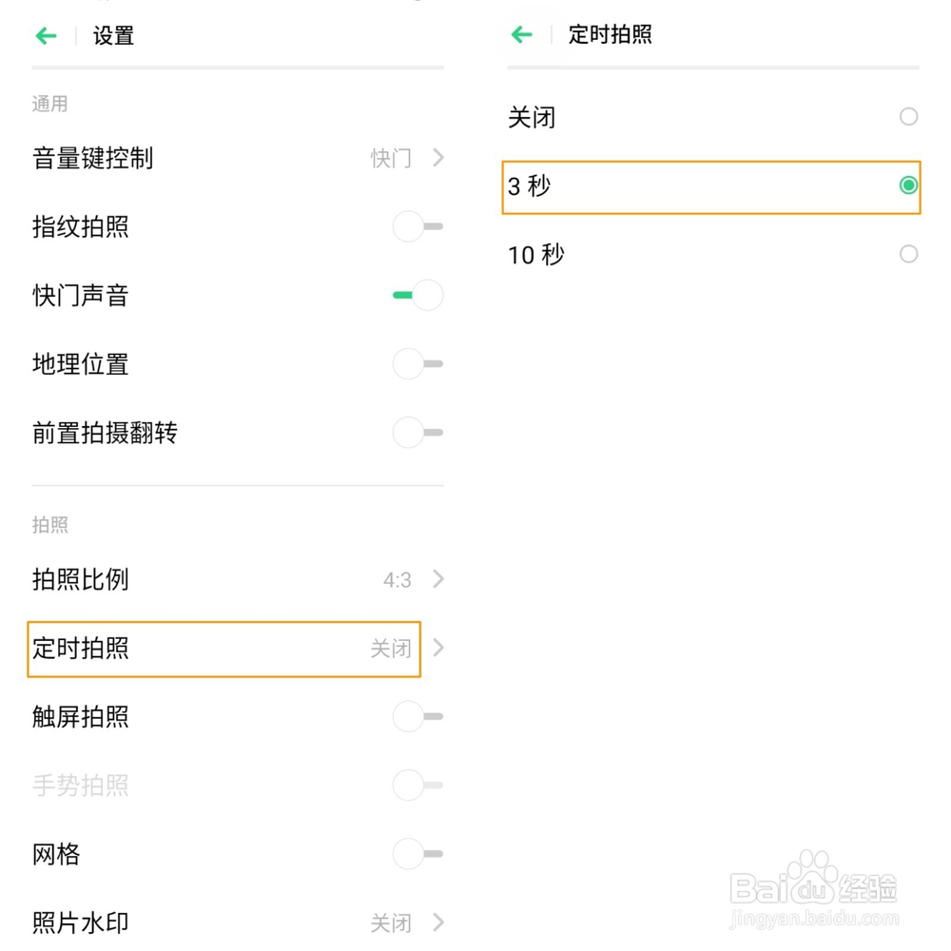Enable the 指纹拍照 fingerprint photo toggle
Screen dimensions: 951x951
click(x=417, y=226)
